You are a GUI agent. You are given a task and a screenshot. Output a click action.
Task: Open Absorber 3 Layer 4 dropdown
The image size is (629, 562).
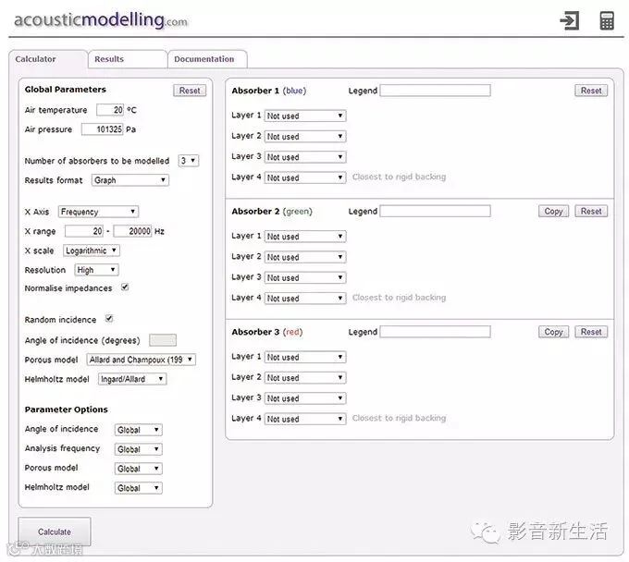(x=305, y=419)
